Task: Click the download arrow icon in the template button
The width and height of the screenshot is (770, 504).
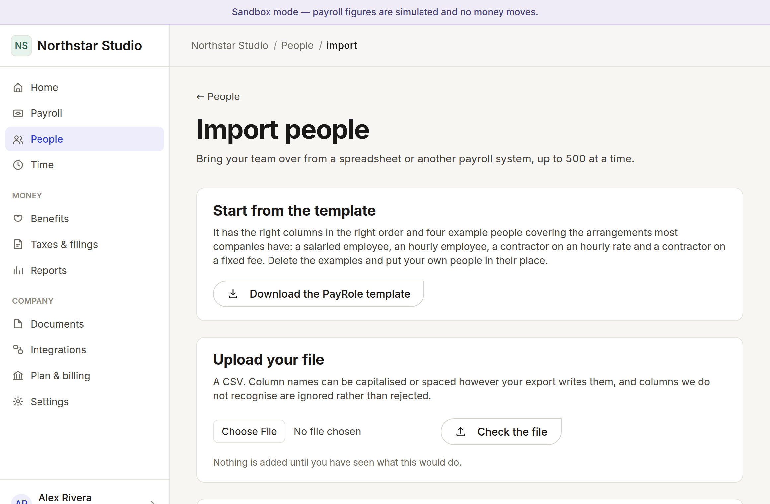Action: tap(233, 294)
